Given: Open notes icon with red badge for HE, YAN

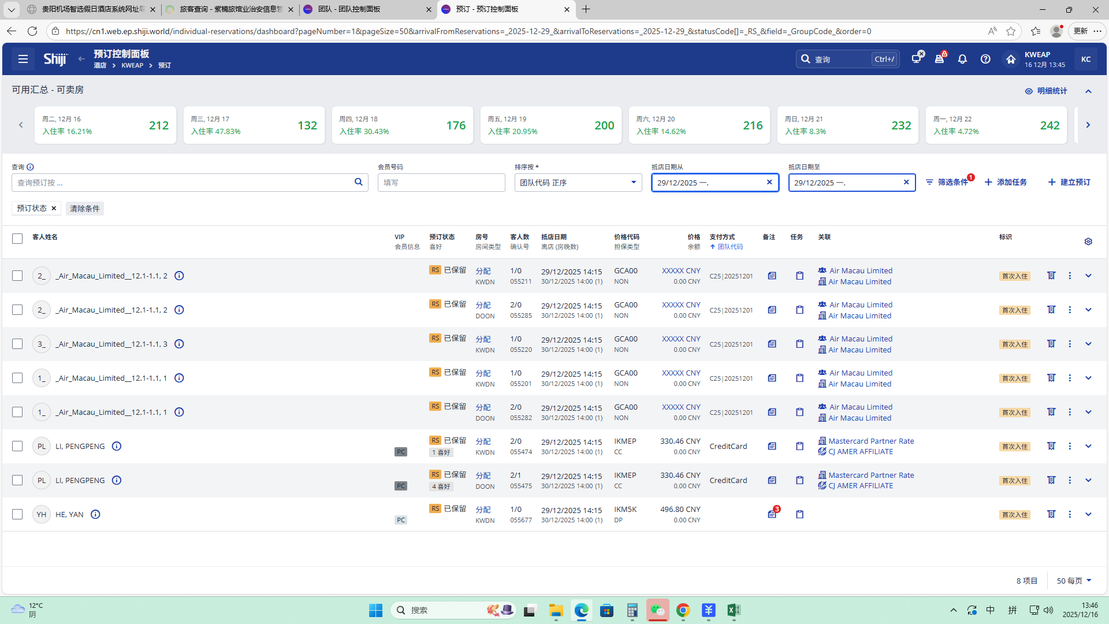Looking at the screenshot, I should (x=772, y=514).
